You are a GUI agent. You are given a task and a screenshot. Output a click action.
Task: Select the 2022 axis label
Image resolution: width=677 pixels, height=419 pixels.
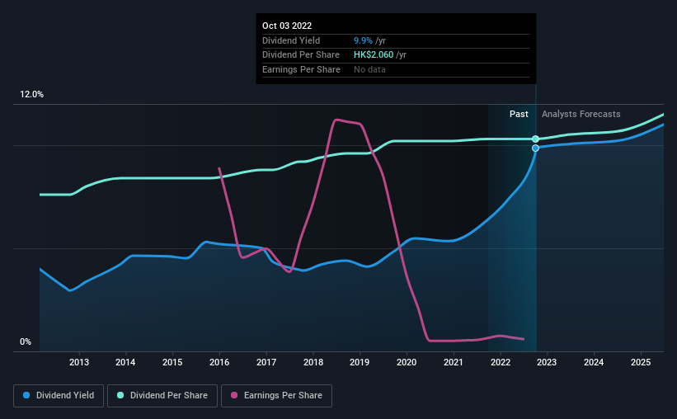(x=501, y=362)
